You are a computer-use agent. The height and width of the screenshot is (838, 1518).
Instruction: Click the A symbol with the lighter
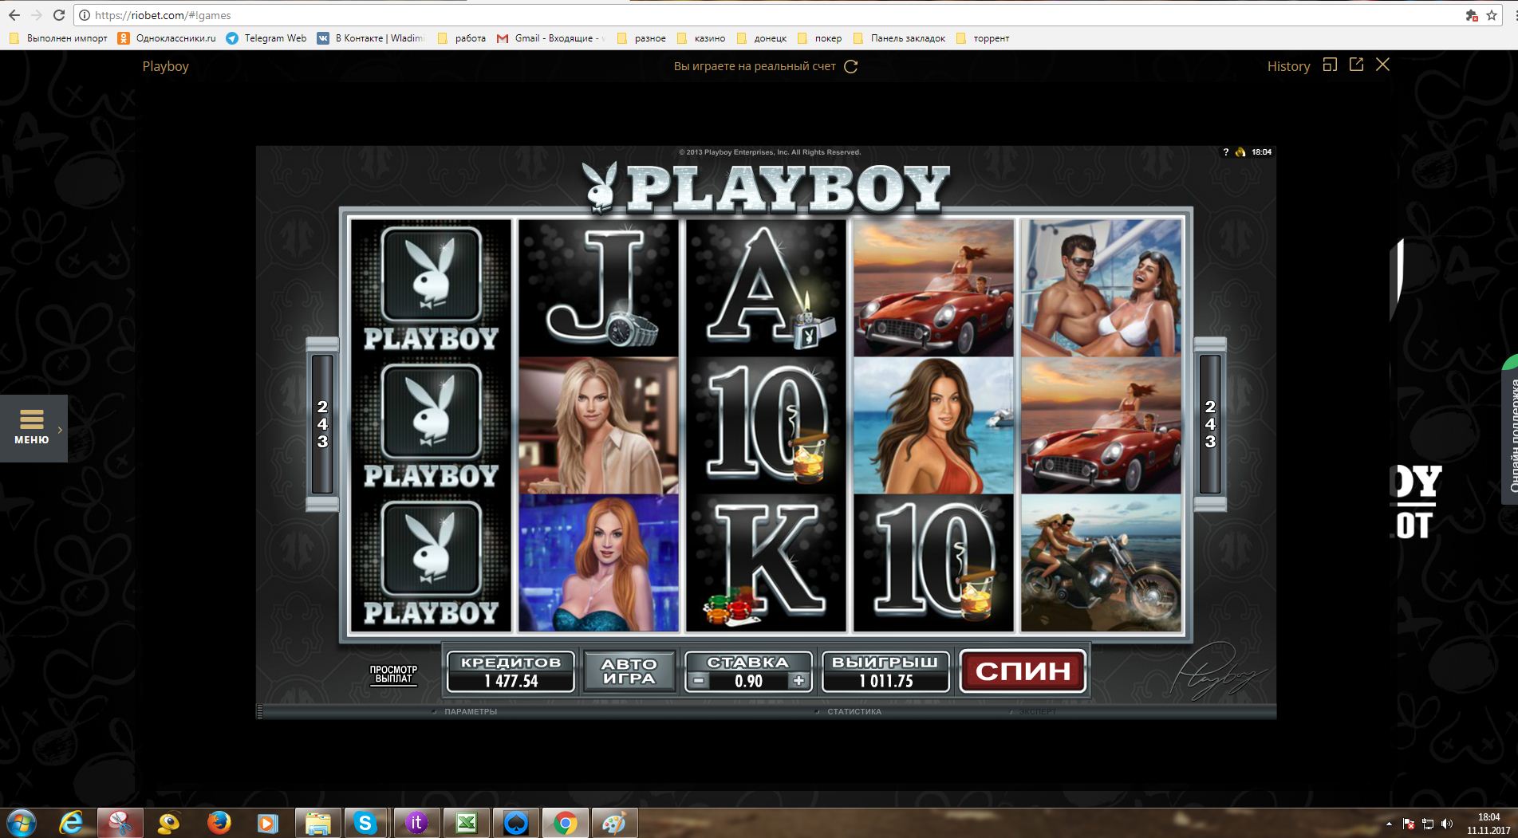click(x=766, y=288)
